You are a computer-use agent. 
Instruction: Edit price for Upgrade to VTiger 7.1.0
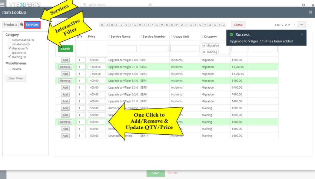point(97,67)
